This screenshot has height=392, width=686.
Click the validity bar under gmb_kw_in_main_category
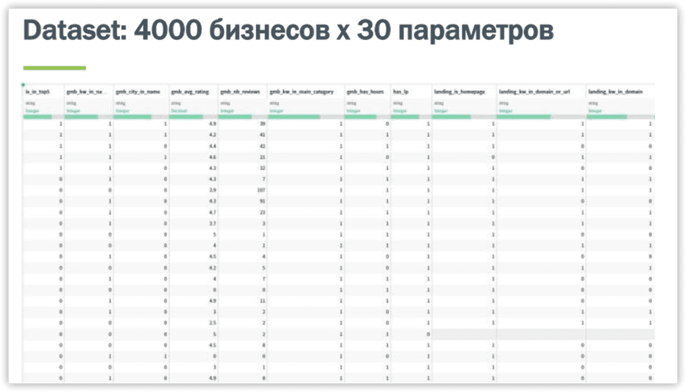pos(305,117)
